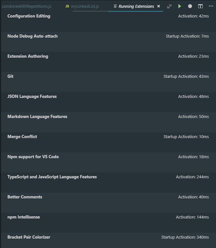Viewport: 216px width, 248px height.
Task: Click the greyed-out save profile icon
Action: [169, 6]
